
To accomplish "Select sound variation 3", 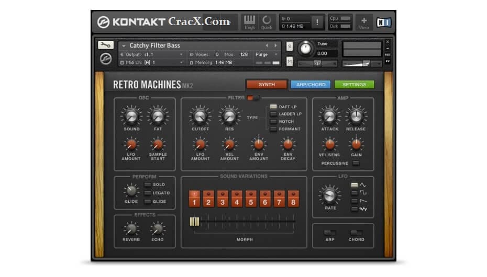I will point(223,199).
